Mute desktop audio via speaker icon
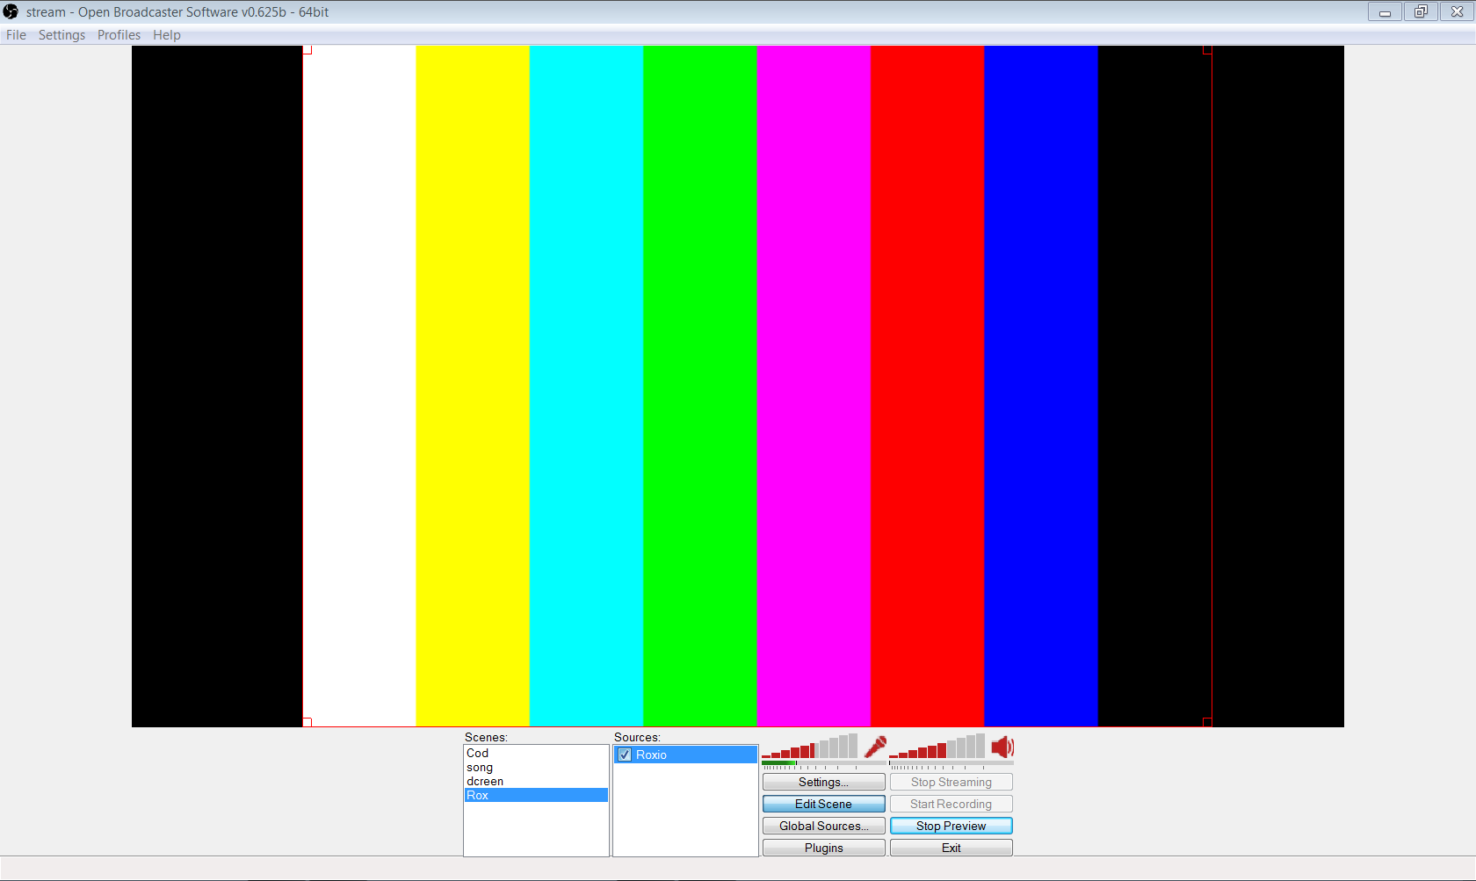Screen dimensions: 1476x881 coord(1002,747)
